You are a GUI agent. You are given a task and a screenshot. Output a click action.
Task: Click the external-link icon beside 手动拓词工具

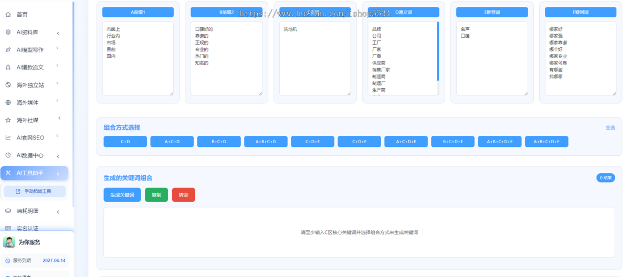(x=18, y=191)
